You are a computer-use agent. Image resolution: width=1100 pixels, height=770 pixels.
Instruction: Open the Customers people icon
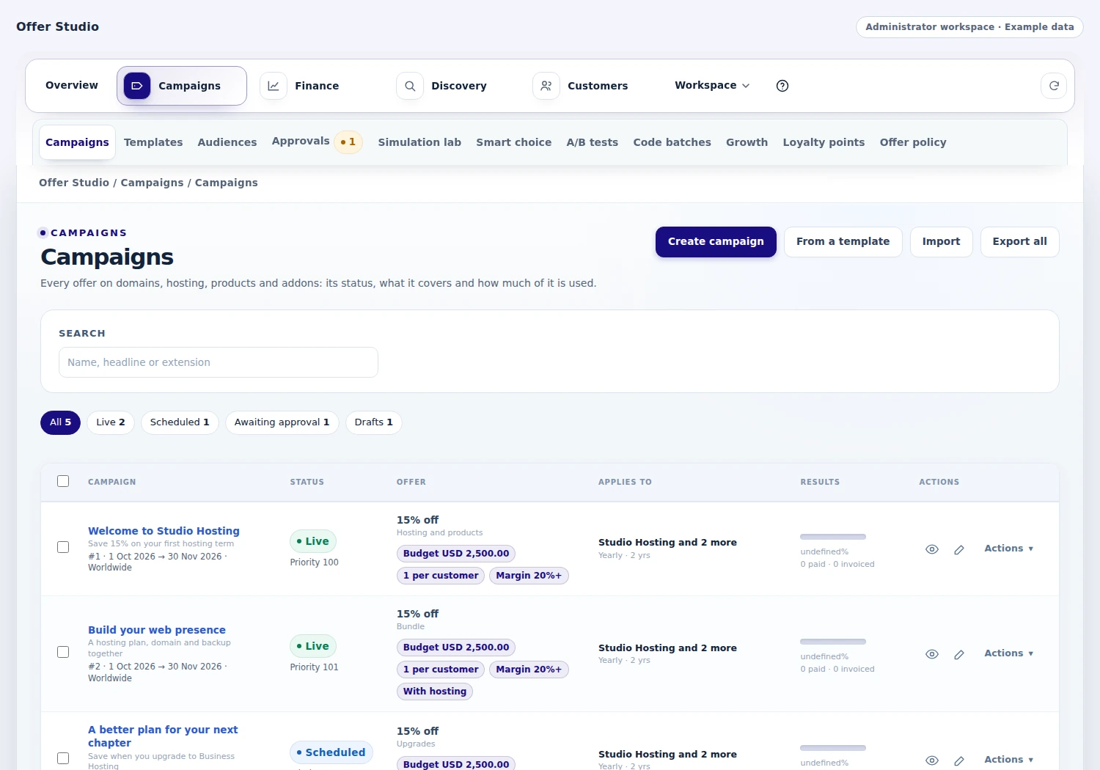[546, 86]
